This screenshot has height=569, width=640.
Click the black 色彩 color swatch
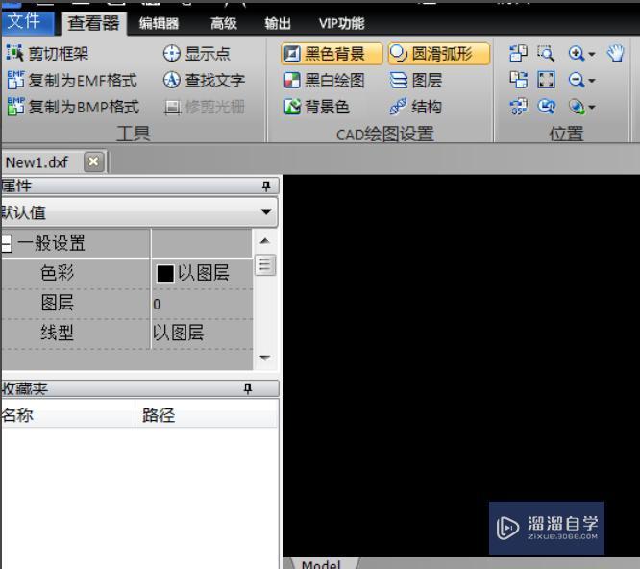tap(165, 274)
